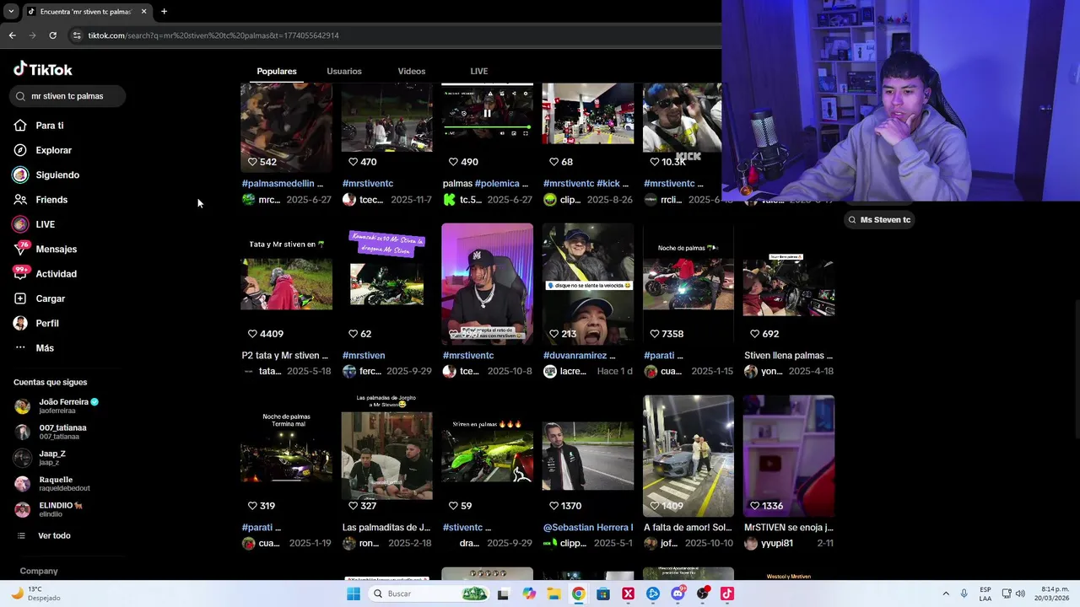
Task: Click the TikTok logo
Action: [43, 69]
